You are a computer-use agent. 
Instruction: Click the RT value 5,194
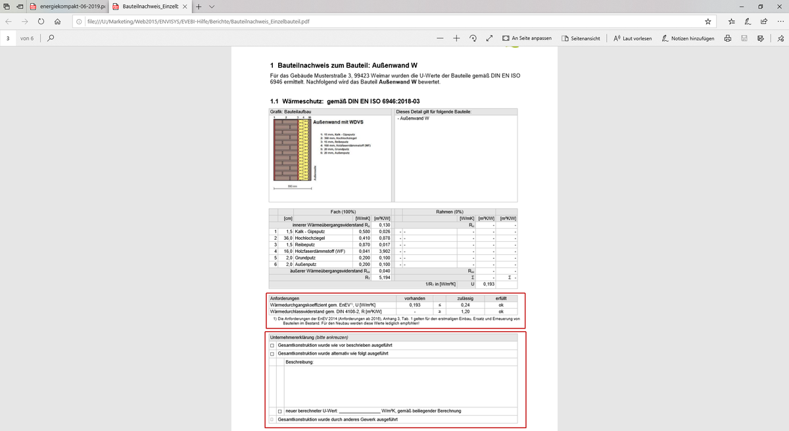tap(385, 277)
